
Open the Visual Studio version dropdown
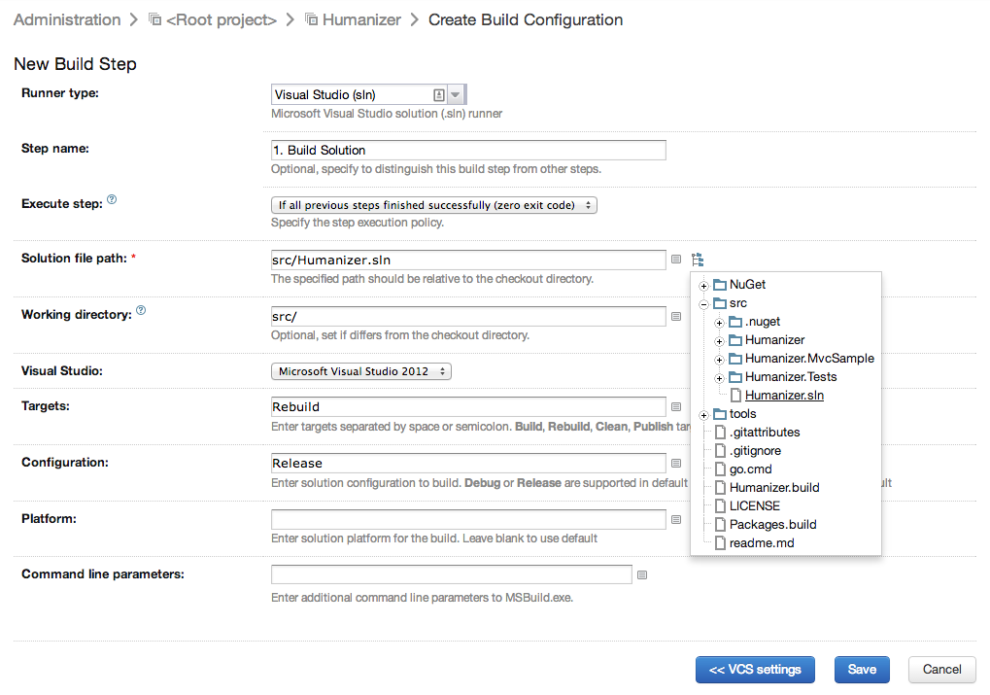361,371
